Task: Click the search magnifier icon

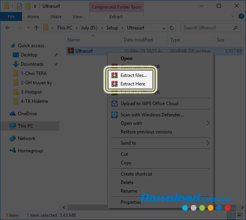Action: click(x=235, y=28)
